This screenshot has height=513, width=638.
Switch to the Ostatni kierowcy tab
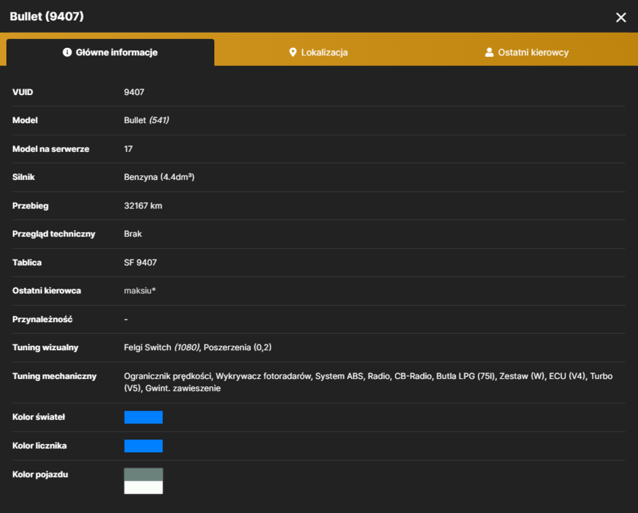click(x=526, y=52)
